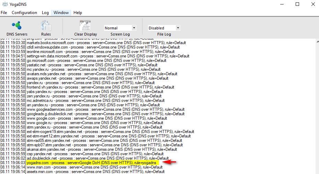Viewport: 319px width, 174px height.
Task: Select the avatars.mds.yandex.net log line
Action: click(89, 74)
